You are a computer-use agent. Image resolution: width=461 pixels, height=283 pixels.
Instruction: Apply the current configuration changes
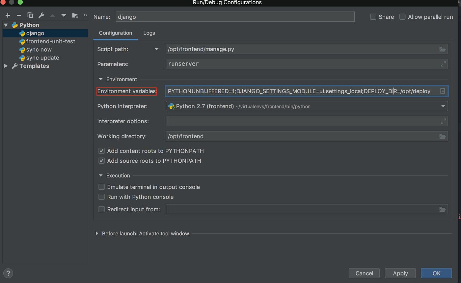point(400,273)
